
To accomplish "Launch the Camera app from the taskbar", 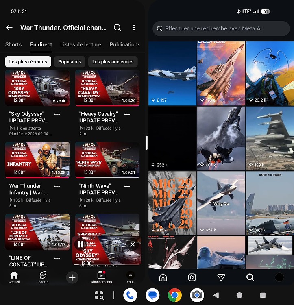I will pos(197,295).
